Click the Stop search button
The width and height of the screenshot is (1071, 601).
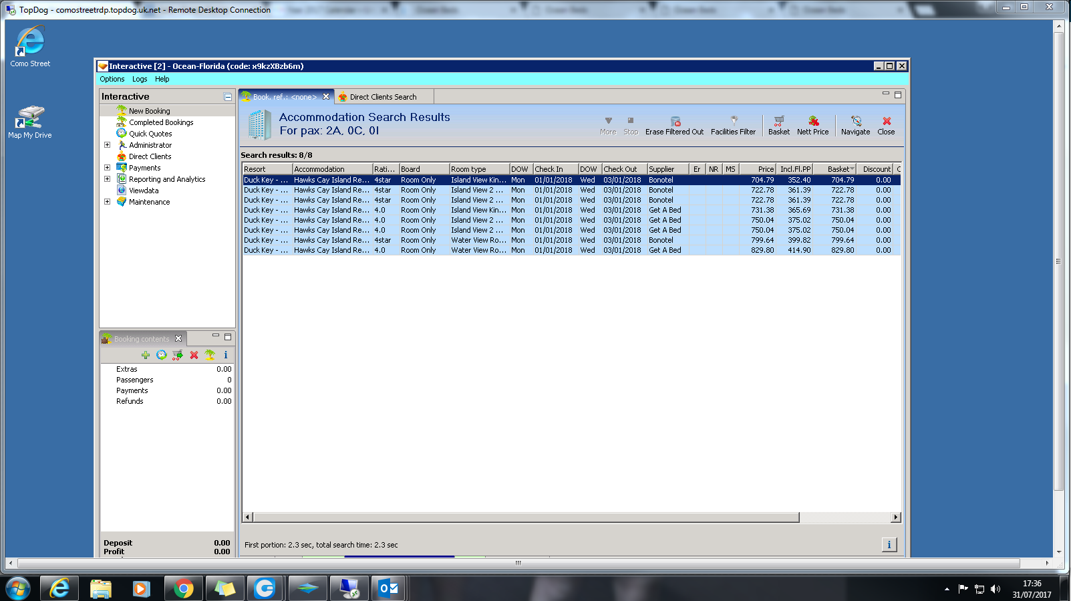[x=631, y=126]
